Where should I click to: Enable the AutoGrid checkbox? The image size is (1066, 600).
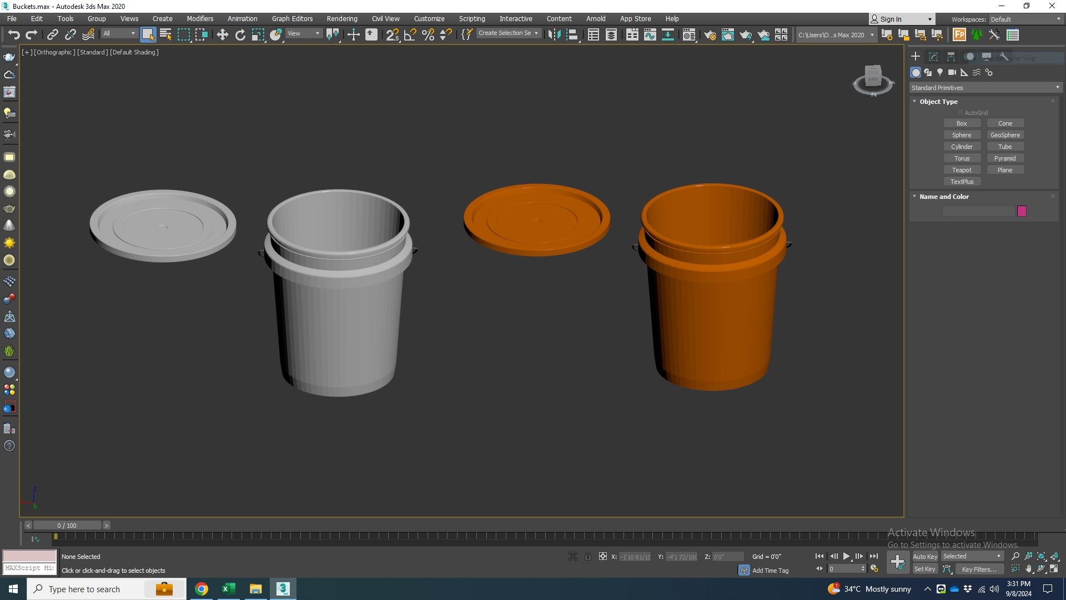point(961,112)
